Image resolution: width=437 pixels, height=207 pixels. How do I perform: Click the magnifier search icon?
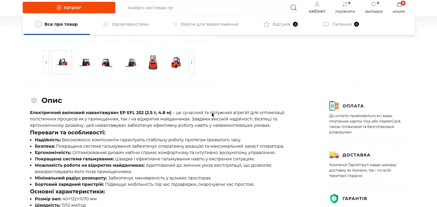point(293,8)
